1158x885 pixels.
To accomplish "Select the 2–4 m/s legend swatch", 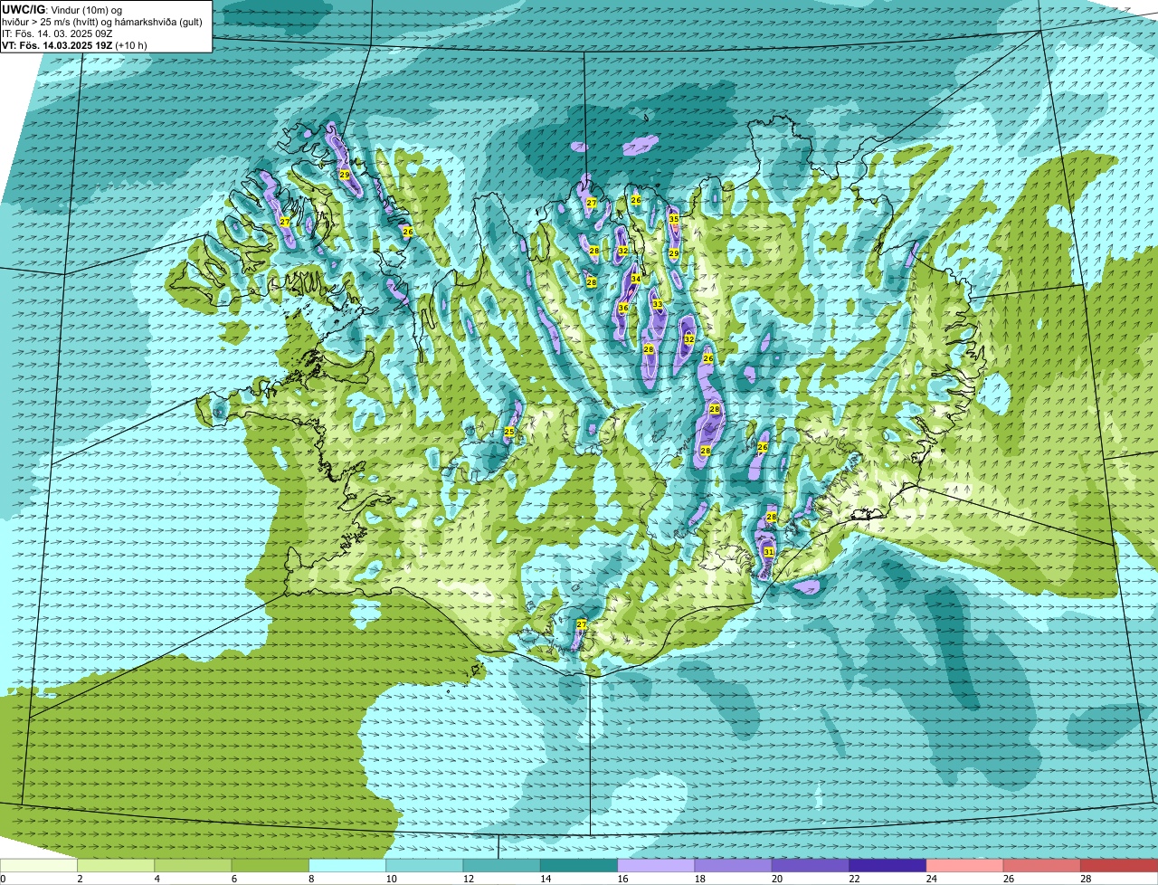I will (x=116, y=865).
